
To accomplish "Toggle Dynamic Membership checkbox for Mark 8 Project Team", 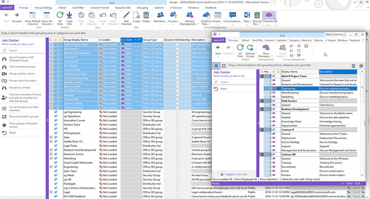I will (177, 45).
